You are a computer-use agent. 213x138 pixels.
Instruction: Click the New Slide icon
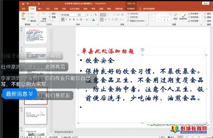[x=44, y=15]
